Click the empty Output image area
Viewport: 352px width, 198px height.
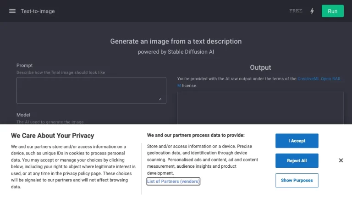point(260,108)
